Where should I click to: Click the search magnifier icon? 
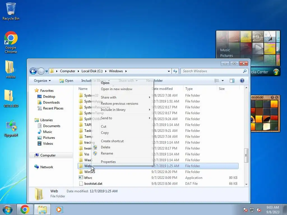[245, 71]
